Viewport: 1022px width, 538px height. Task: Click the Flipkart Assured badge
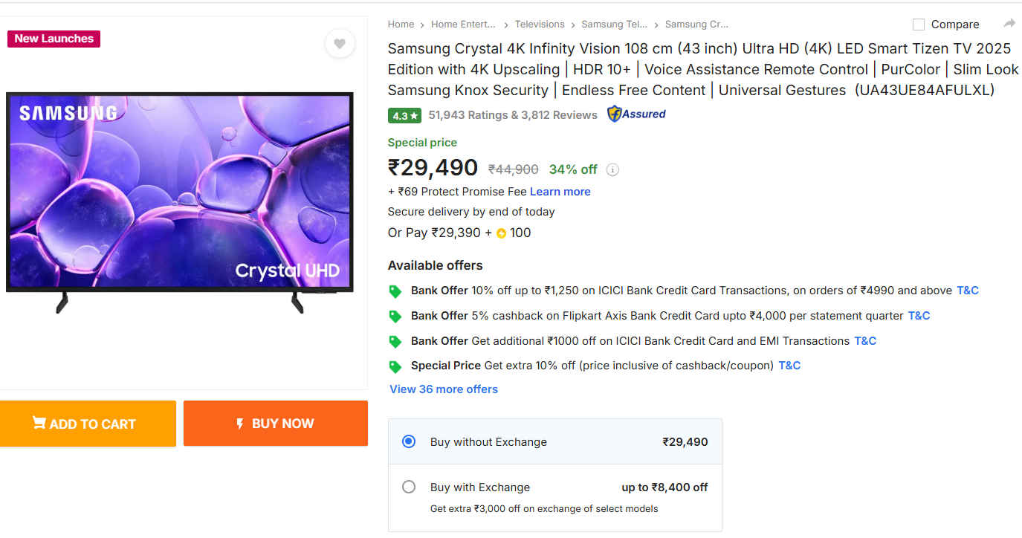click(x=636, y=114)
